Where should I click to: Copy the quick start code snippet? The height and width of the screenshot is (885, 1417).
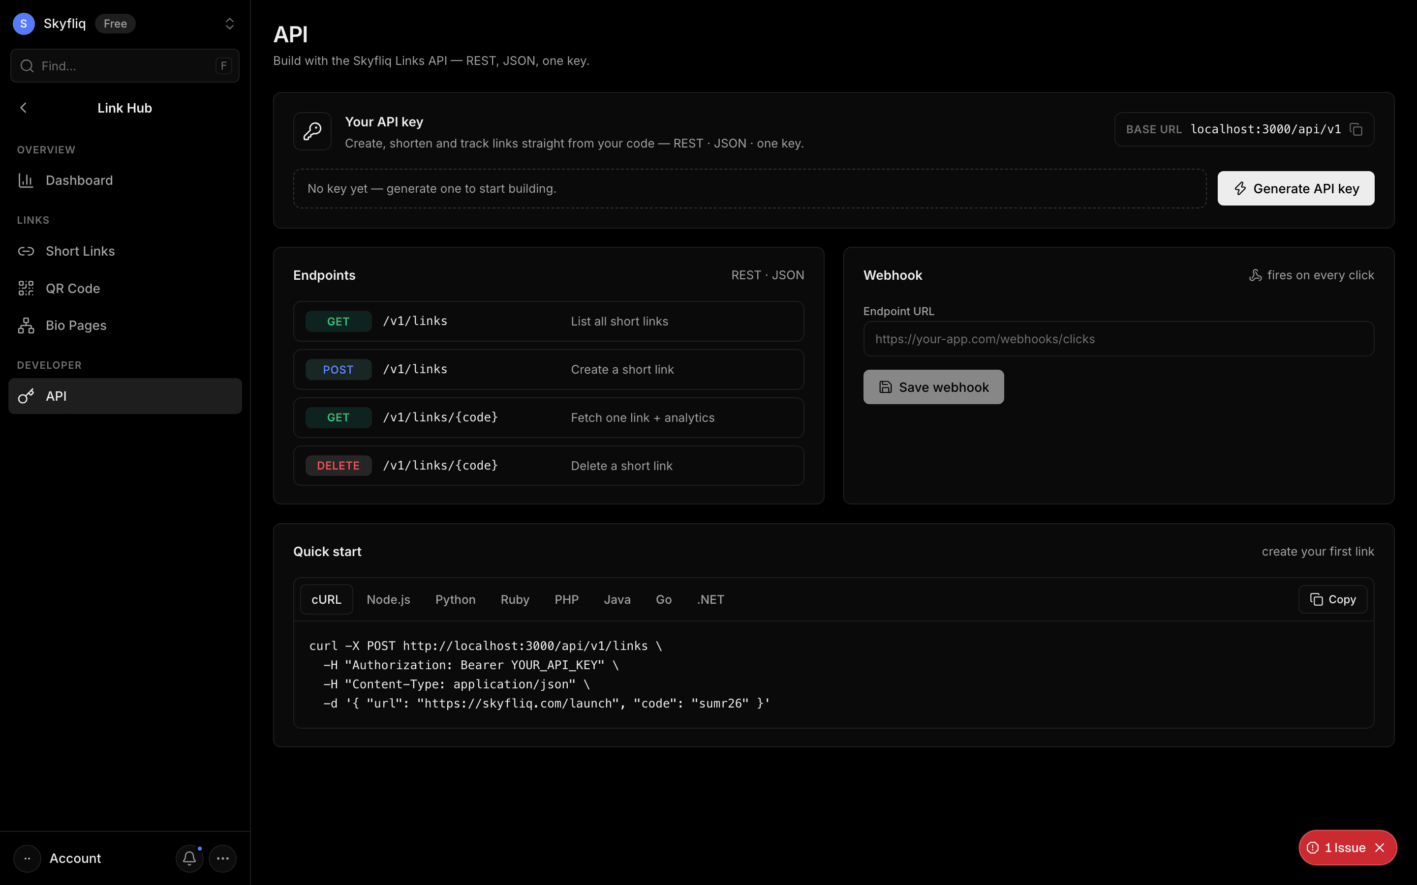tap(1333, 599)
